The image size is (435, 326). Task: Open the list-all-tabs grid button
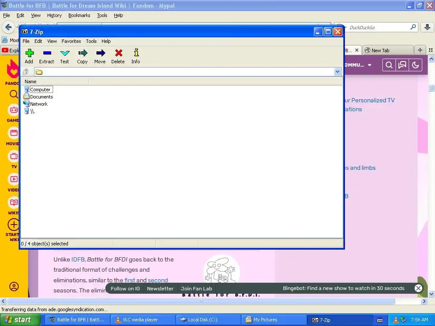[x=431, y=50]
